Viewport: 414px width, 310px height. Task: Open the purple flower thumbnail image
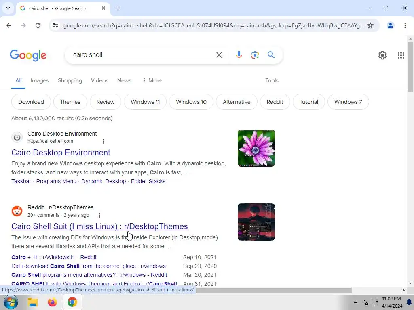tap(256, 148)
